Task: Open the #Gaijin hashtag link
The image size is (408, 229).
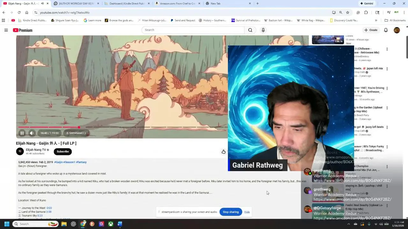Action: coord(58,162)
